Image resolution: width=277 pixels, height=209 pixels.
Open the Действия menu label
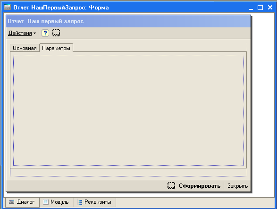(x=20, y=33)
